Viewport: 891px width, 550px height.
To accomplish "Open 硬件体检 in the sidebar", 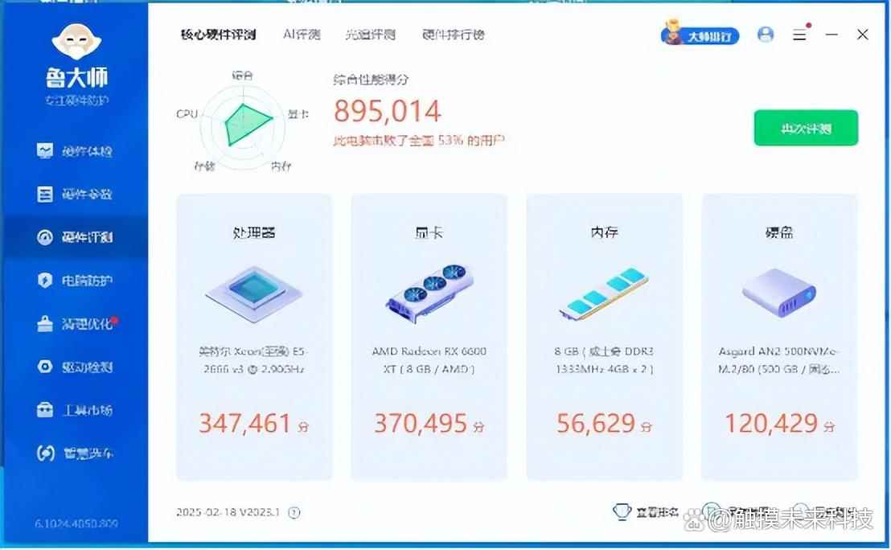I will click(x=75, y=151).
